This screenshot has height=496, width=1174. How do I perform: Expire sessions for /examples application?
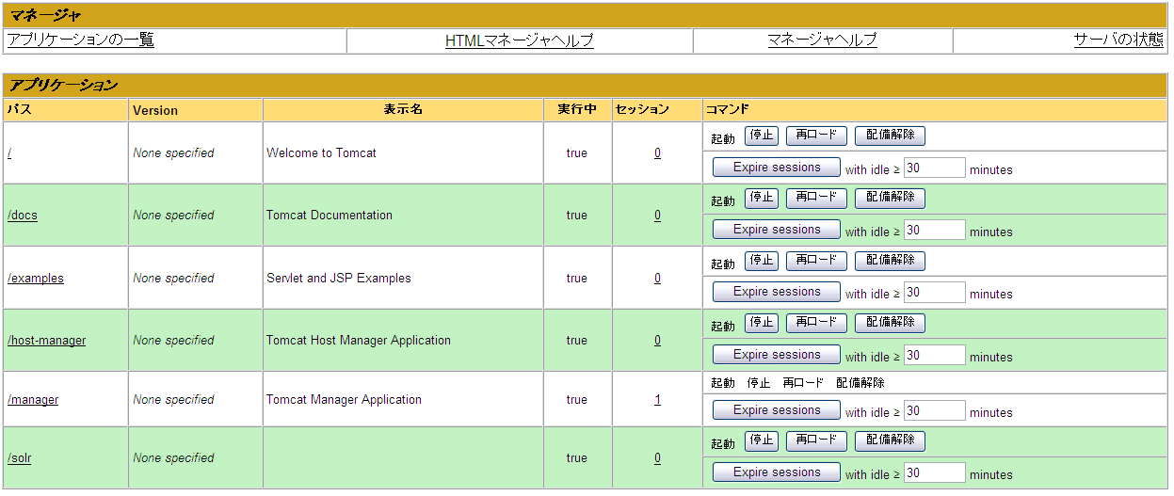coord(777,292)
